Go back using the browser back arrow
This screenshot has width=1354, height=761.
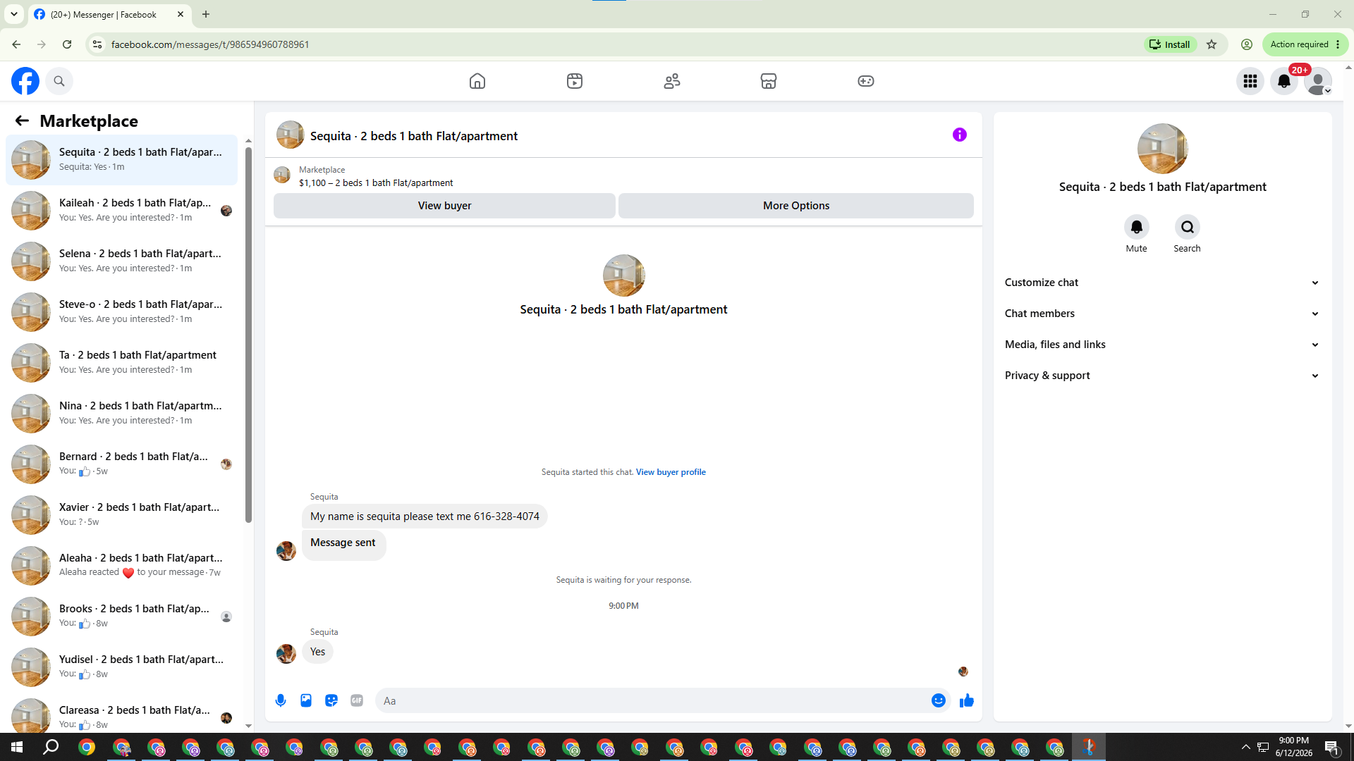click(x=16, y=44)
